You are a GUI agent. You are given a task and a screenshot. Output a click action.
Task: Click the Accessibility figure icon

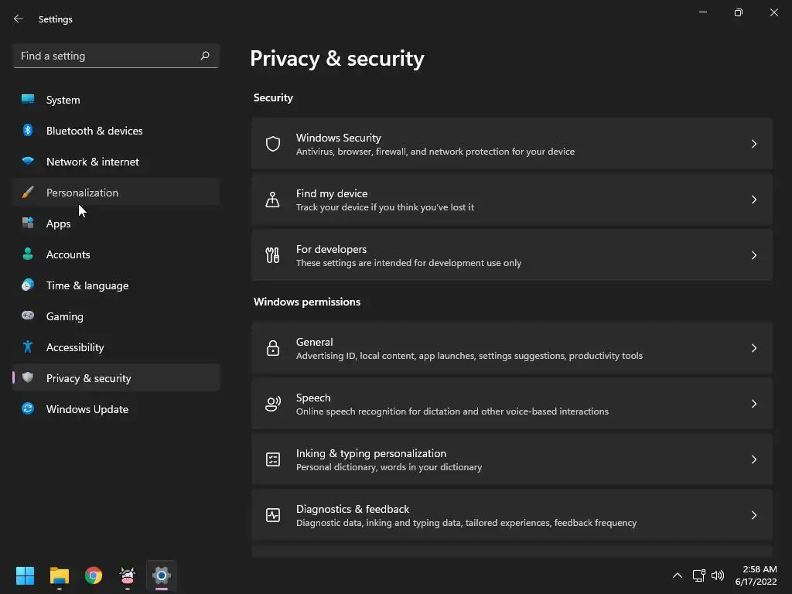28,347
